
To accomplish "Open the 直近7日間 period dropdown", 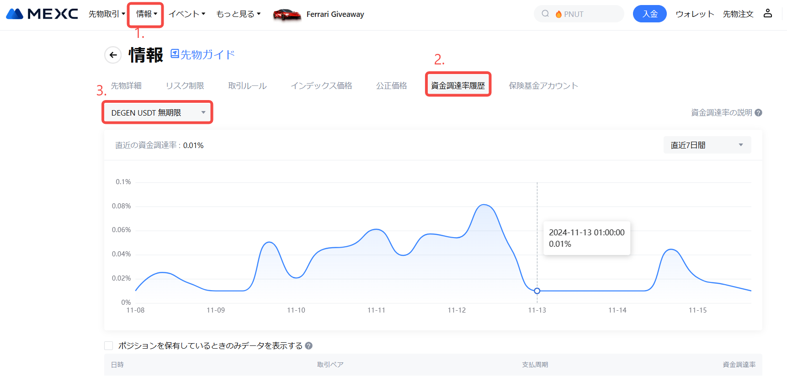I will 707,145.
